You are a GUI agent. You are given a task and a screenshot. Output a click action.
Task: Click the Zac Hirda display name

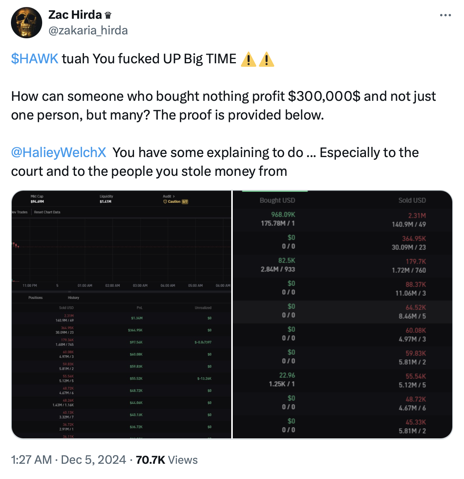tap(75, 15)
